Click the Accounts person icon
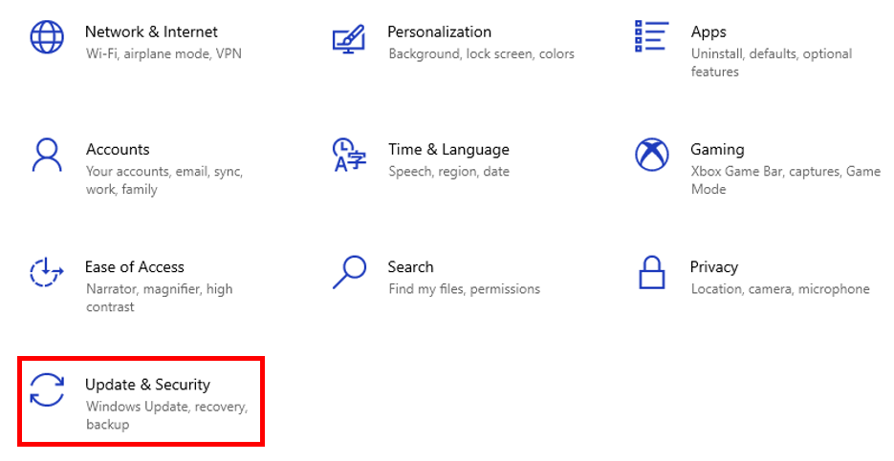The image size is (894, 461). [x=47, y=155]
